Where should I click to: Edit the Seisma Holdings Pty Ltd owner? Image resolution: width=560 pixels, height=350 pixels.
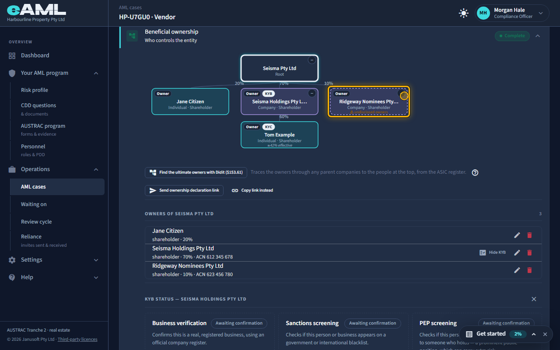(x=517, y=252)
